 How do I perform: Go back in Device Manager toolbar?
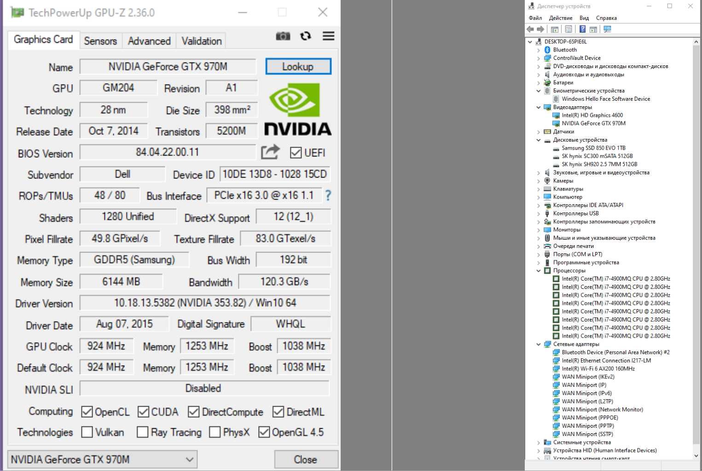tap(530, 29)
